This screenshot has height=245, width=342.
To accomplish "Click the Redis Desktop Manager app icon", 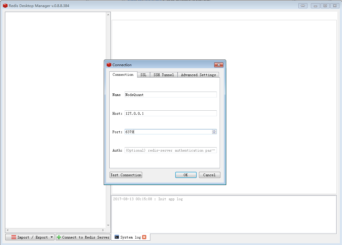I will pyautogui.click(x=5, y=6).
